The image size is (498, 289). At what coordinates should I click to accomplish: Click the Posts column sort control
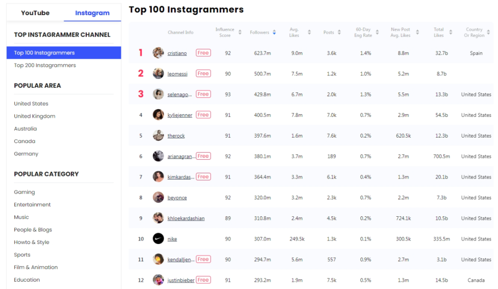point(340,33)
